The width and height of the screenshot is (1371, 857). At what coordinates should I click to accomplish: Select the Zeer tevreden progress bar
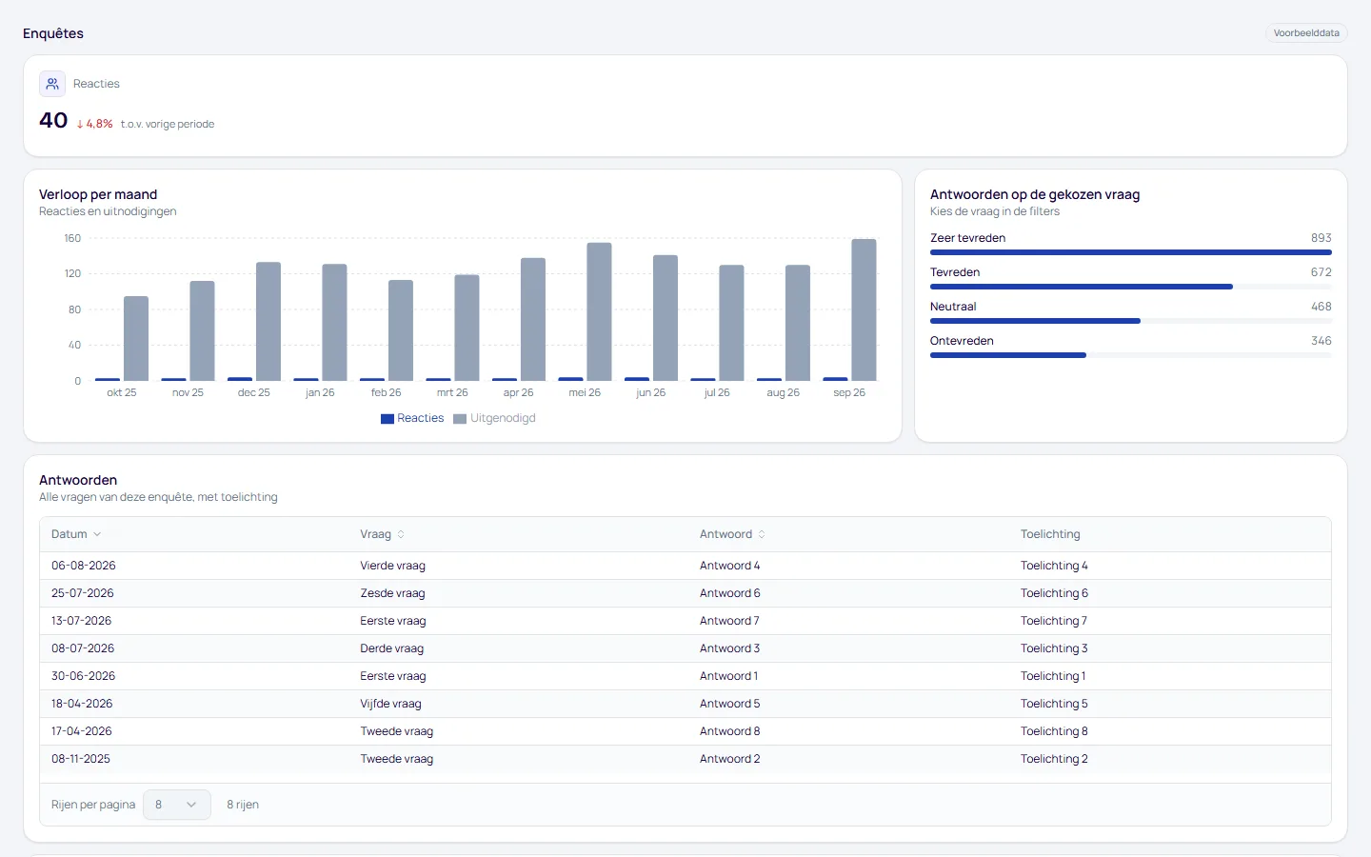[x=1131, y=252]
